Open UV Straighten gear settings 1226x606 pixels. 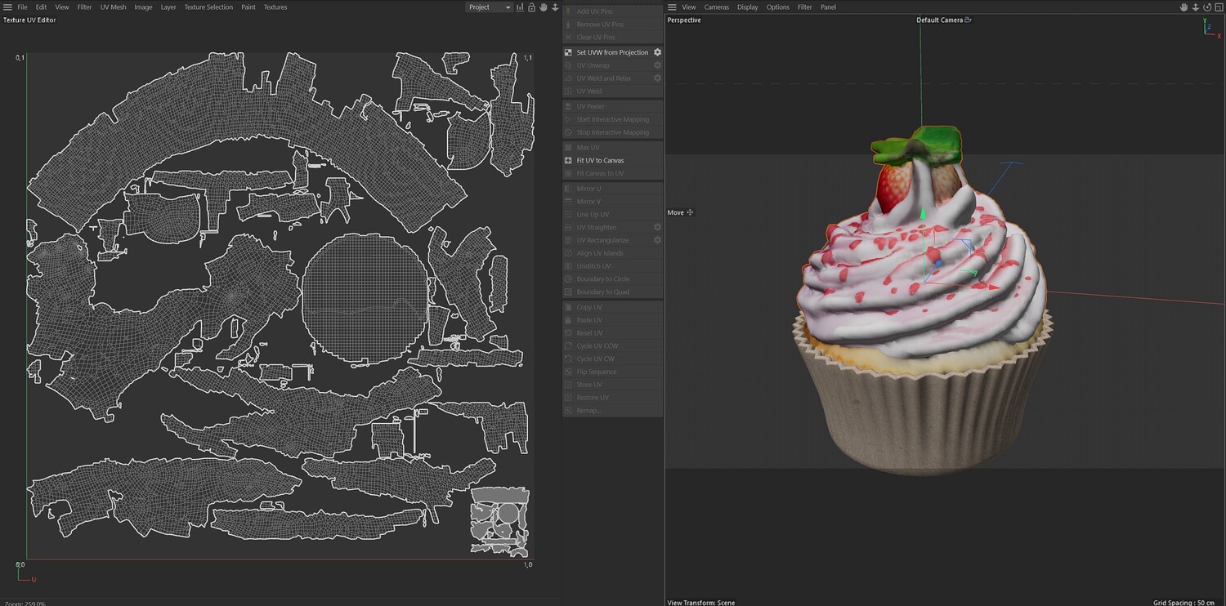tap(657, 227)
